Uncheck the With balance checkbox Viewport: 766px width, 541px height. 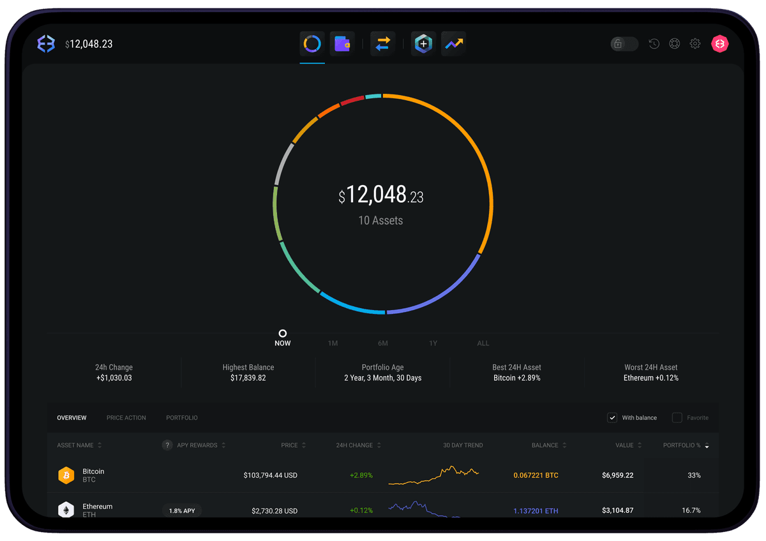(x=612, y=418)
